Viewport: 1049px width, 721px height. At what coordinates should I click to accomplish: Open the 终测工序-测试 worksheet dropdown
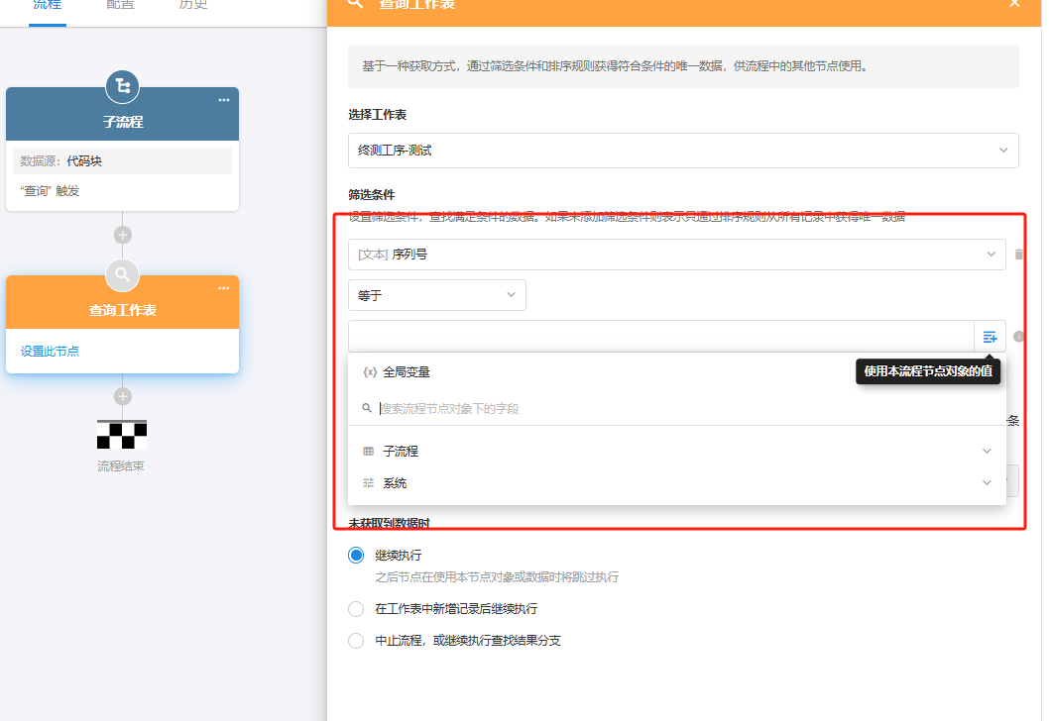coord(682,151)
